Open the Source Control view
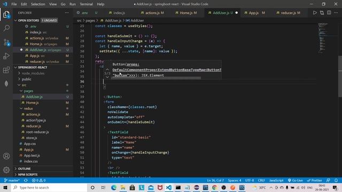 6,42
